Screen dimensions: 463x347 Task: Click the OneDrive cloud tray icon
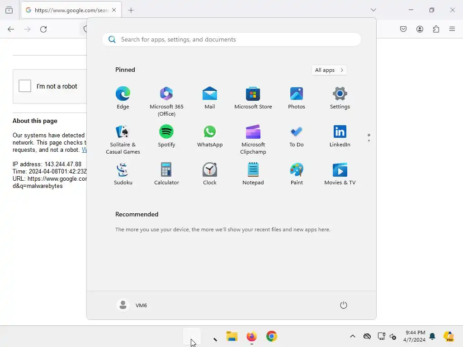pos(367,336)
